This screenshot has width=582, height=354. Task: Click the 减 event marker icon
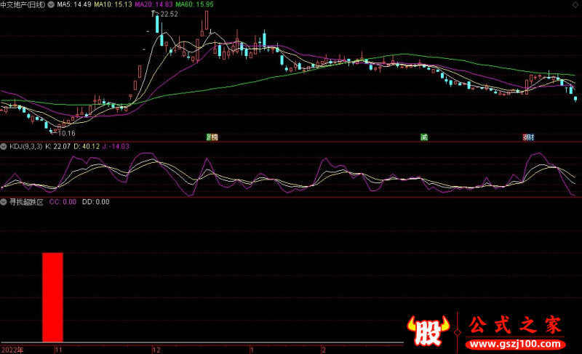(x=423, y=137)
